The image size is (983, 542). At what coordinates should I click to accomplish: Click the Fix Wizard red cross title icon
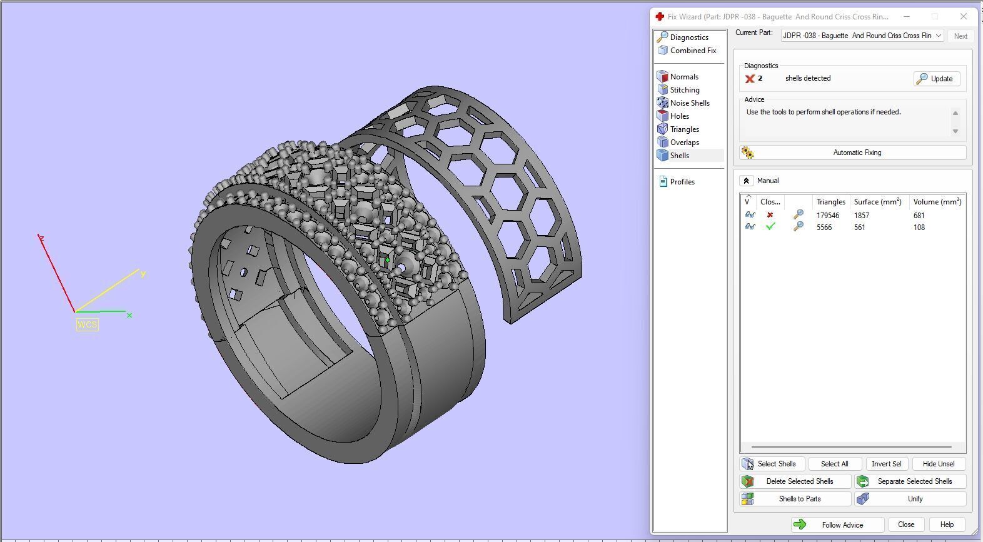click(x=659, y=17)
